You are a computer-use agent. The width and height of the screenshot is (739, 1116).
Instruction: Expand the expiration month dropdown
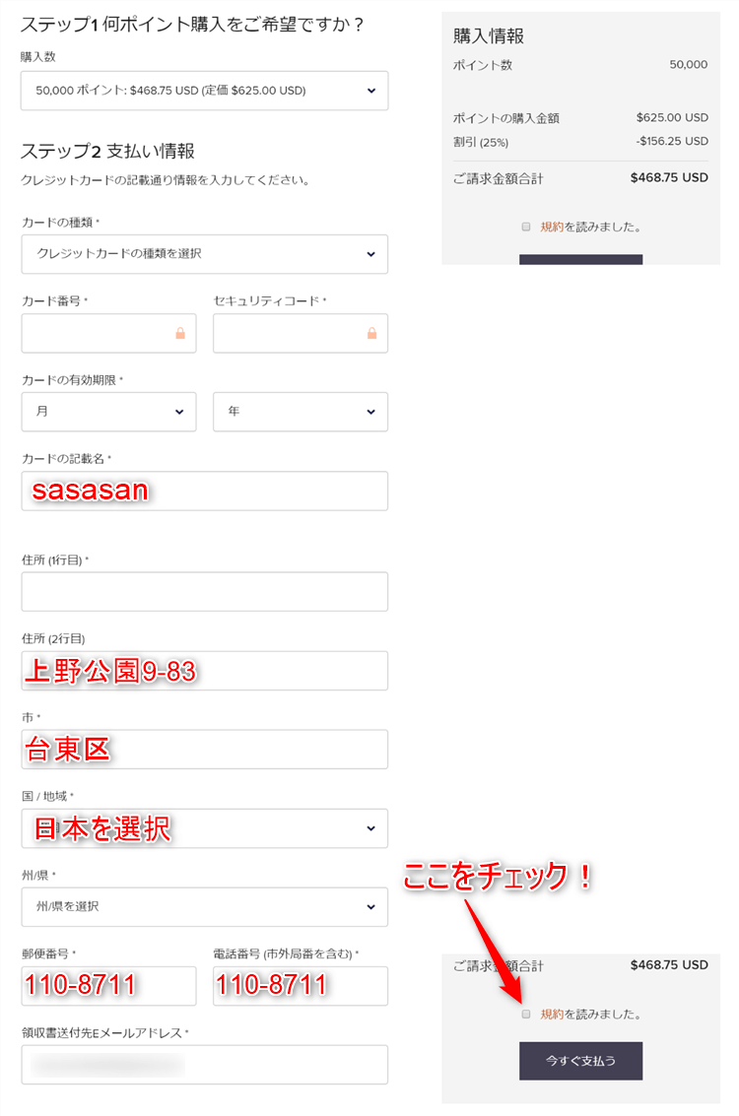pyautogui.click(x=108, y=412)
